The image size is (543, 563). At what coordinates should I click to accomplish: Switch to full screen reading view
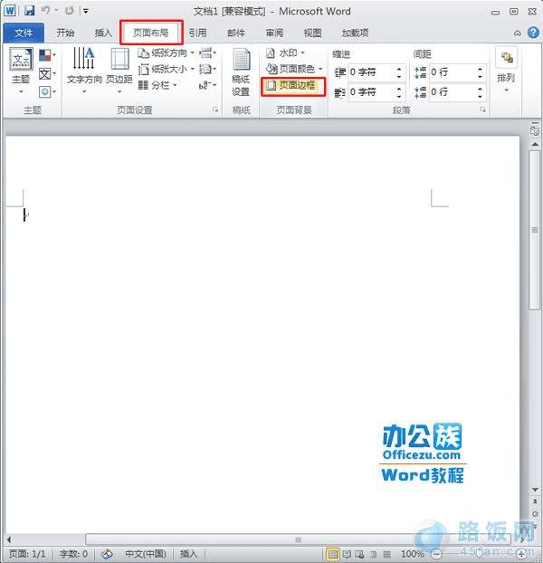[347, 554]
